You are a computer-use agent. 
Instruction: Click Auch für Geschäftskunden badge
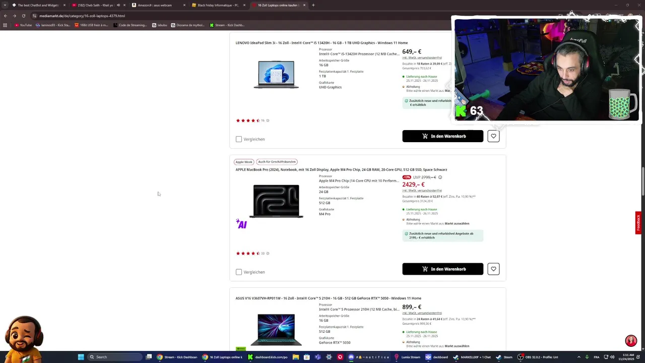[x=277, y=162]
